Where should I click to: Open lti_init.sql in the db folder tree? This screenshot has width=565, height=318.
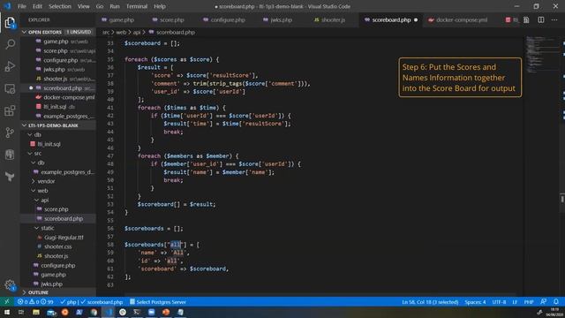pyautogui.click(x=49, y=144)
